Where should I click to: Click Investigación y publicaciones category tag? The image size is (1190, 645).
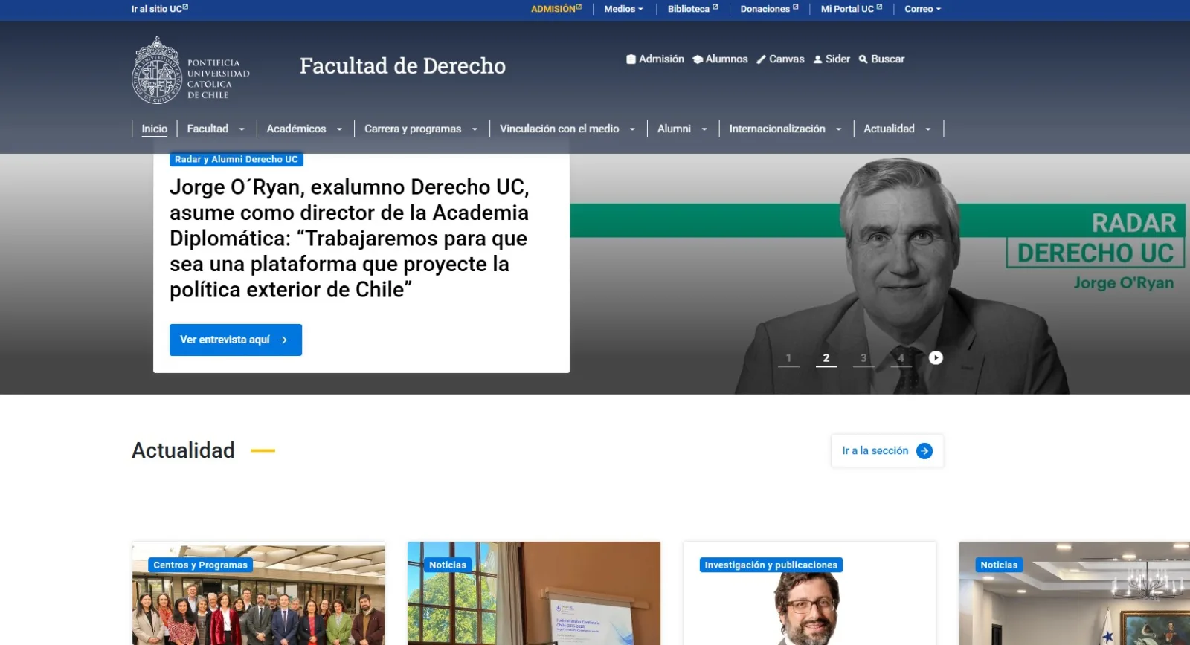[x=771, y=565]
